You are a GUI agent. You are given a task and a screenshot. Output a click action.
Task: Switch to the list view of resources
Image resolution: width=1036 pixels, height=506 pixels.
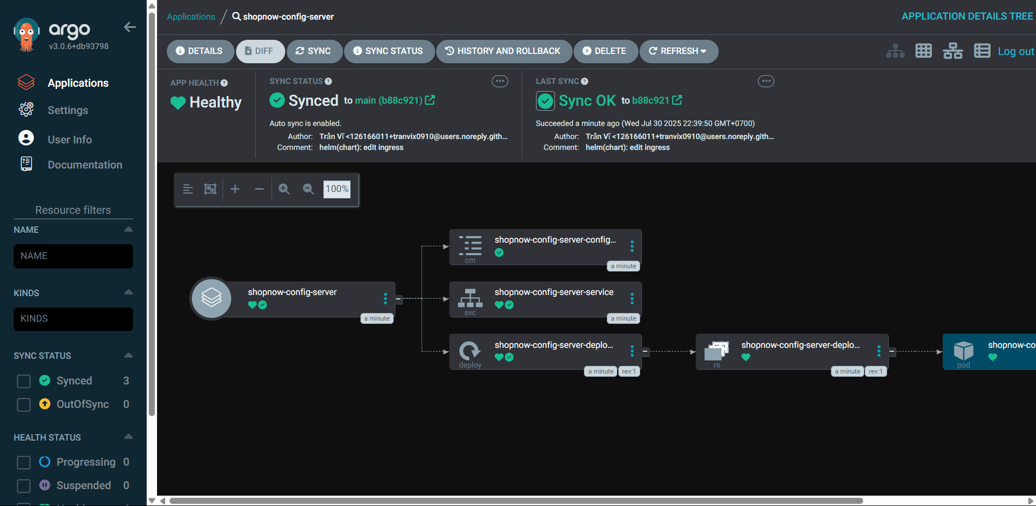pos(982,51)
